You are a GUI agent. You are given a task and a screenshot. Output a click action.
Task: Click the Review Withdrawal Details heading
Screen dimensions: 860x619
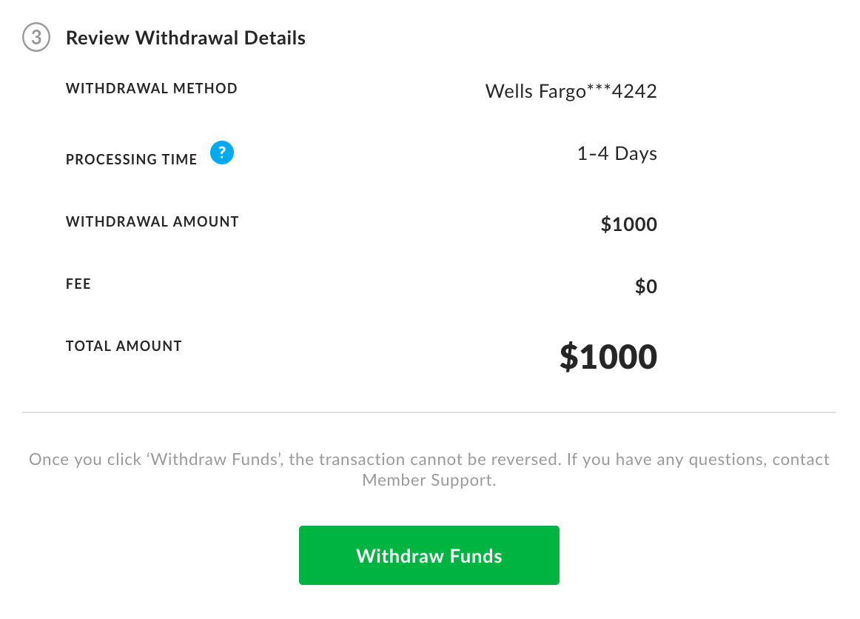(x=186, y=38)
